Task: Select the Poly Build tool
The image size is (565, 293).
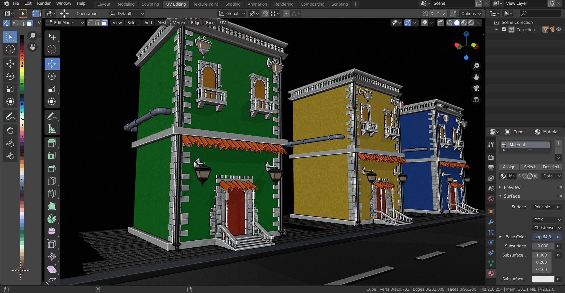Action: coord(52,206)
